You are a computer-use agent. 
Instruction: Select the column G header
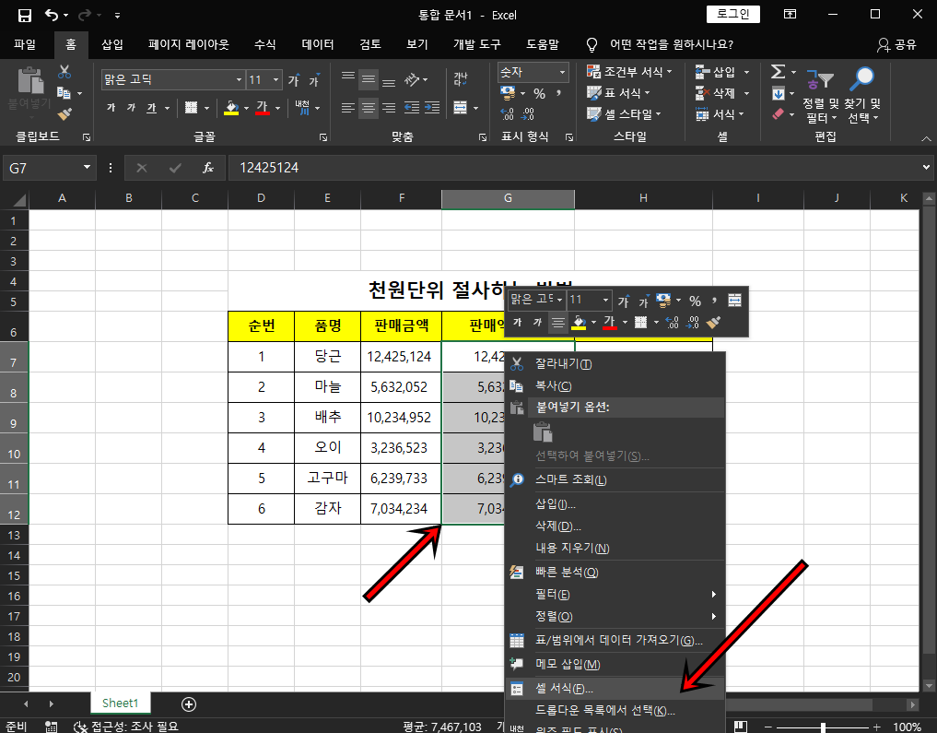(x=508, y=198)
